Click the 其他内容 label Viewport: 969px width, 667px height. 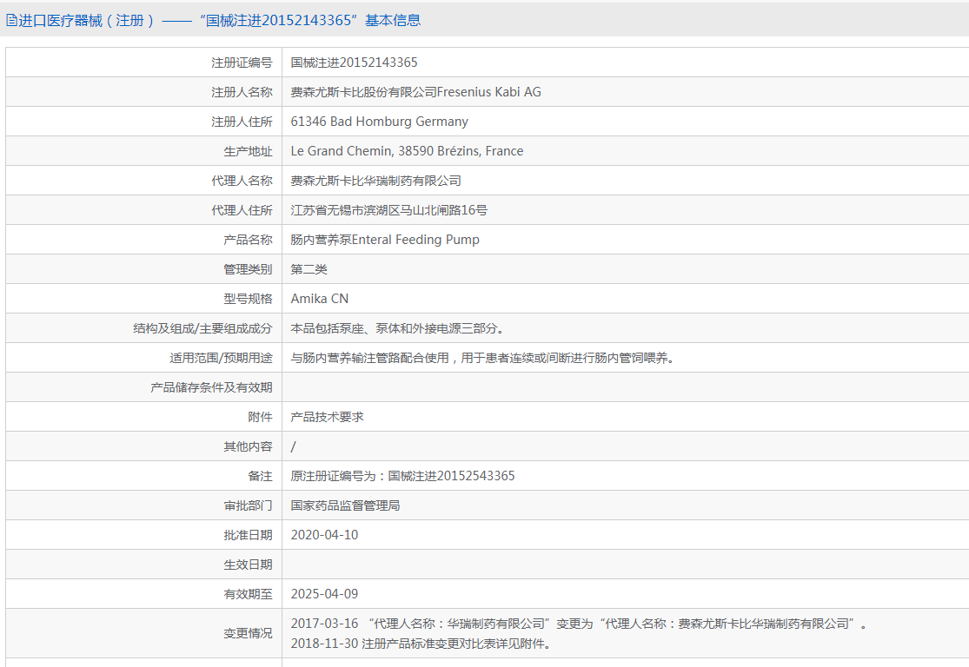248,446
